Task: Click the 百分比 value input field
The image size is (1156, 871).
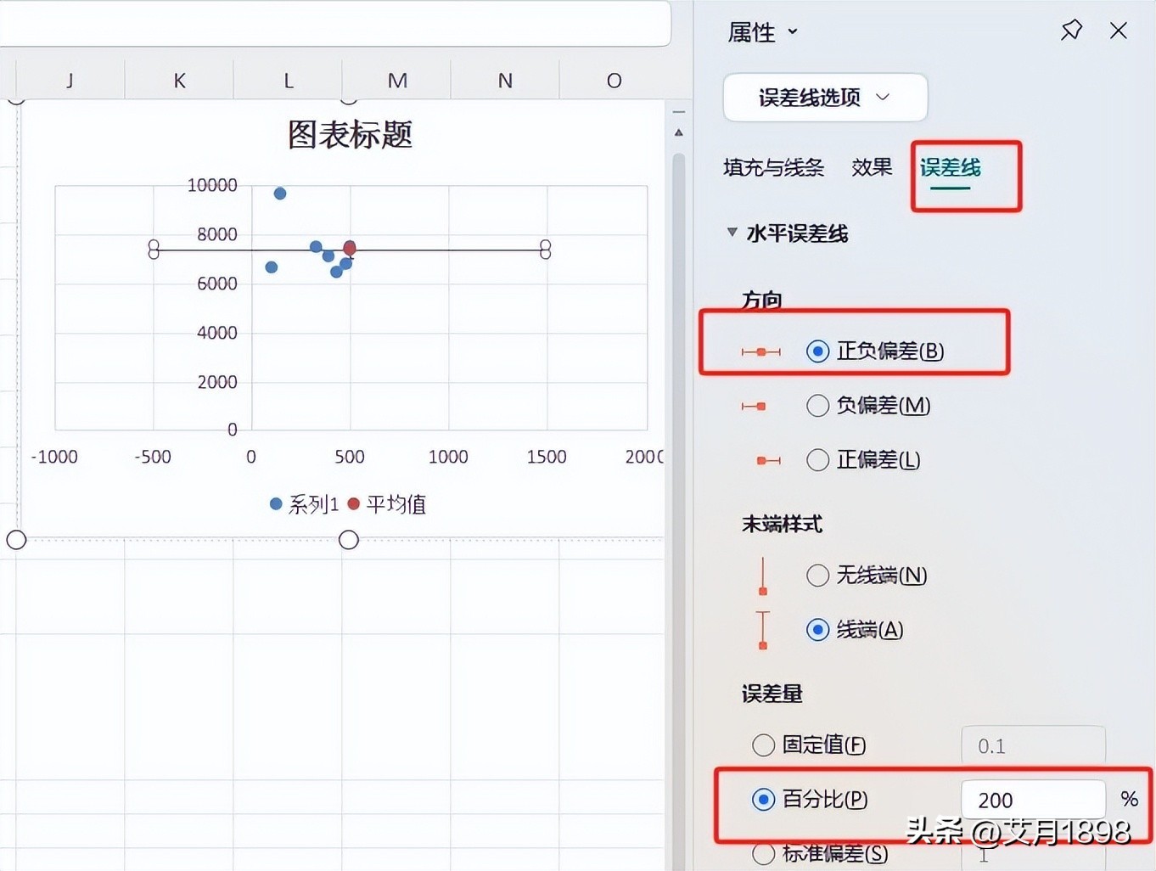Action: (x=1032, y=800)
